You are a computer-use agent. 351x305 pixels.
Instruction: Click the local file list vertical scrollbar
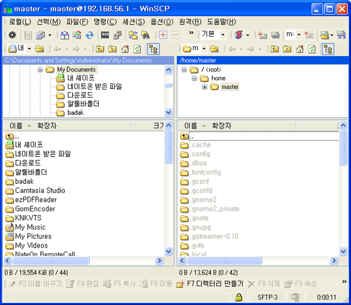[x=168, y=147]
